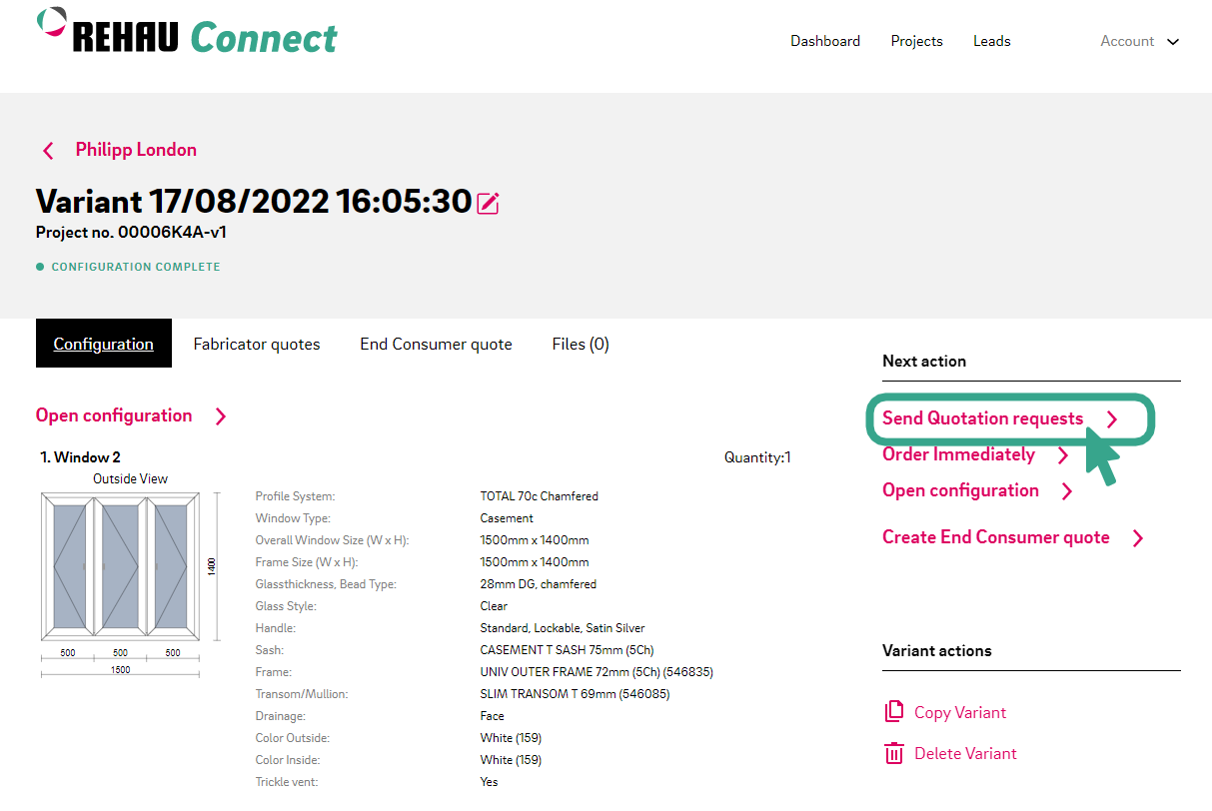Open the End Consumer quote tab

pos(436,344)
